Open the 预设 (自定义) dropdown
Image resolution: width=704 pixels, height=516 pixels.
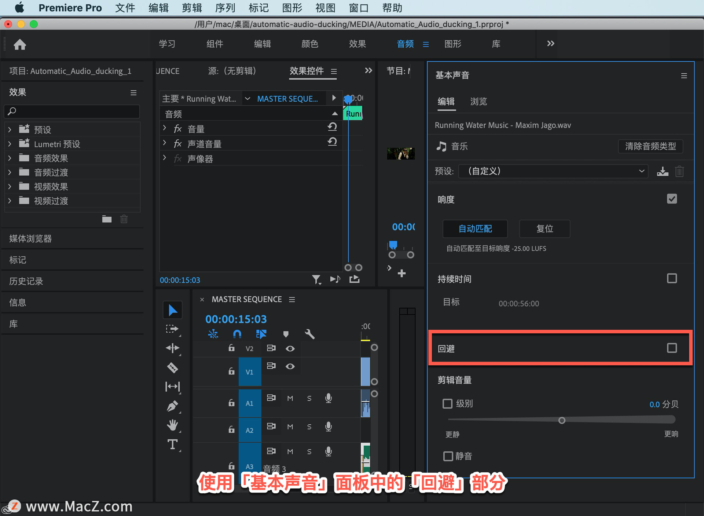(x=553, y=171)
